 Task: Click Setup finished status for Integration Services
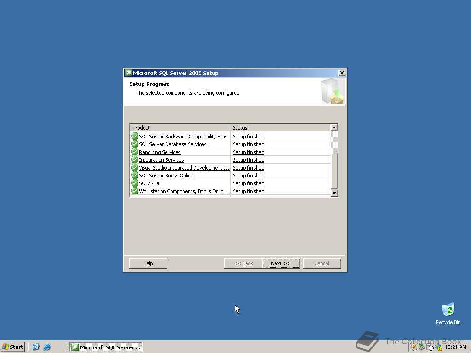(249, 160)
